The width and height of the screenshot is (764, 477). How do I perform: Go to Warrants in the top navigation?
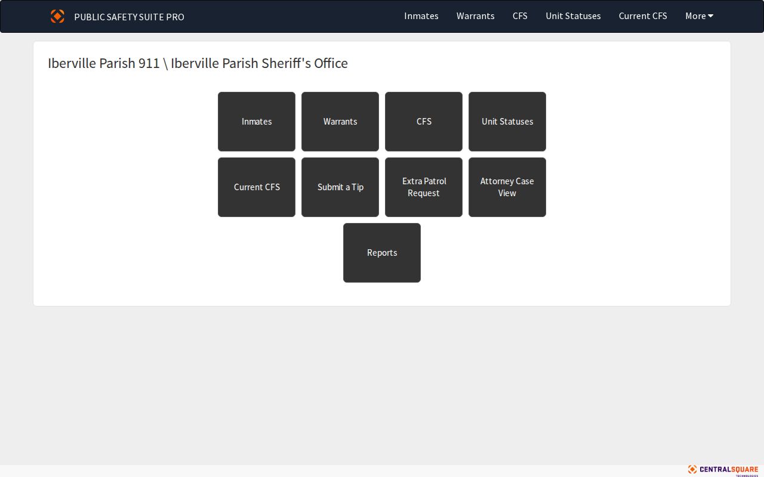(476, 16)
